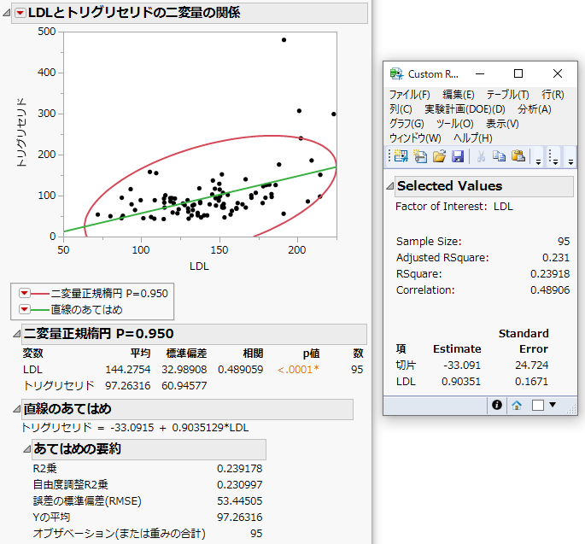Click the Correlation value 0.48906
This screenshot has width=585, height=544.
tap(550, 290)
